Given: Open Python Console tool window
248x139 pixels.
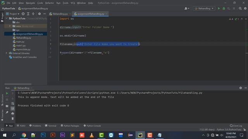Looking at the screenshot, I should click(x=92, y=126).
